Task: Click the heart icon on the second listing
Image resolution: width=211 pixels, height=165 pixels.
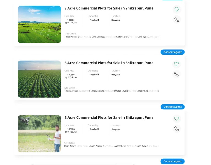Action: point(177,64)
